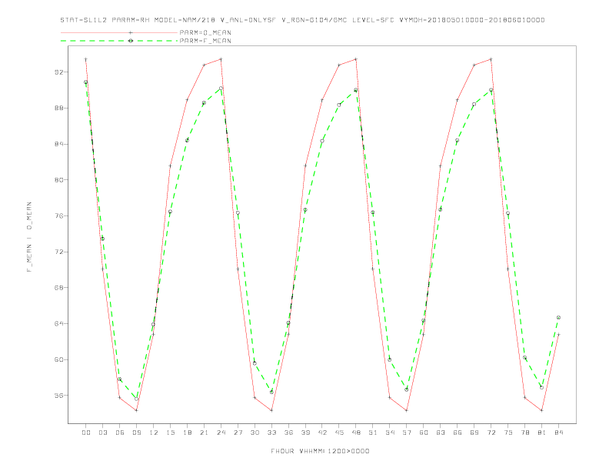Click the y-axis tick label 92
The image size is (609, 471).
(x=58, y=72)
